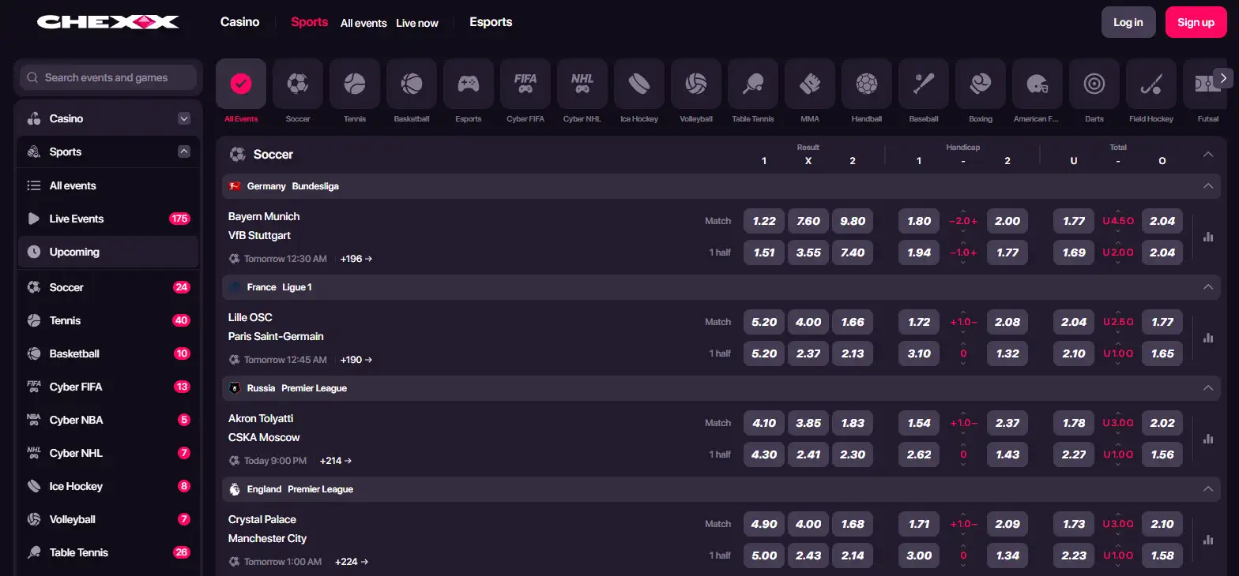Select handicap odds 2.37 for CSKA Moscow
Image resolution: width=1239 pixels, height=576 pixels.
(x=1007, y=423)
